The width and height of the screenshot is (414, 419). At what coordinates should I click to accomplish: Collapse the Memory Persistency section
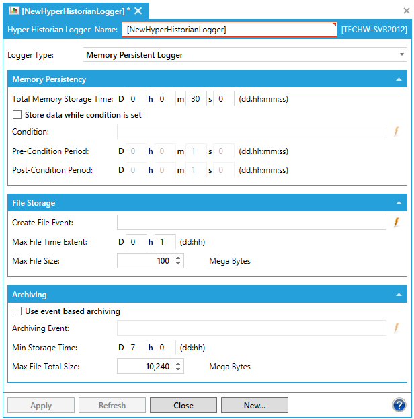399,79
